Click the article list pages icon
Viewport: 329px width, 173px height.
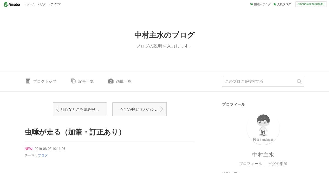[x=73, y=81]
